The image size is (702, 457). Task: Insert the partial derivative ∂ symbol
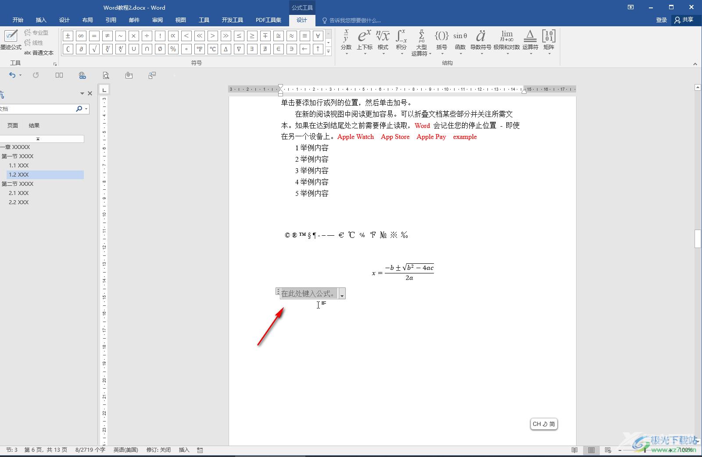(81, 49)
